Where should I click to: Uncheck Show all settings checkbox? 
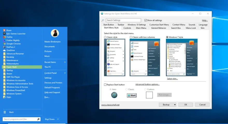click(146, 20)
